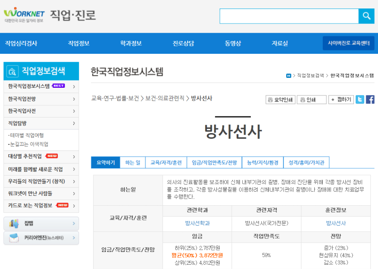Viewport: 378px width, 269px height.
Task: Expand chevron beside 카드로 보는 직업정보
Action: (x=74, y=206)
